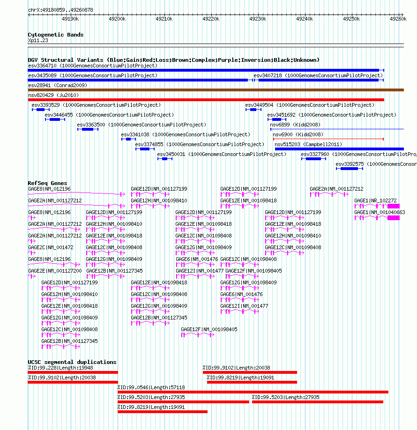Screen dimensions: 417x430
Task: Click the DGV Structural Variants track title
Action: coord(174,60)
